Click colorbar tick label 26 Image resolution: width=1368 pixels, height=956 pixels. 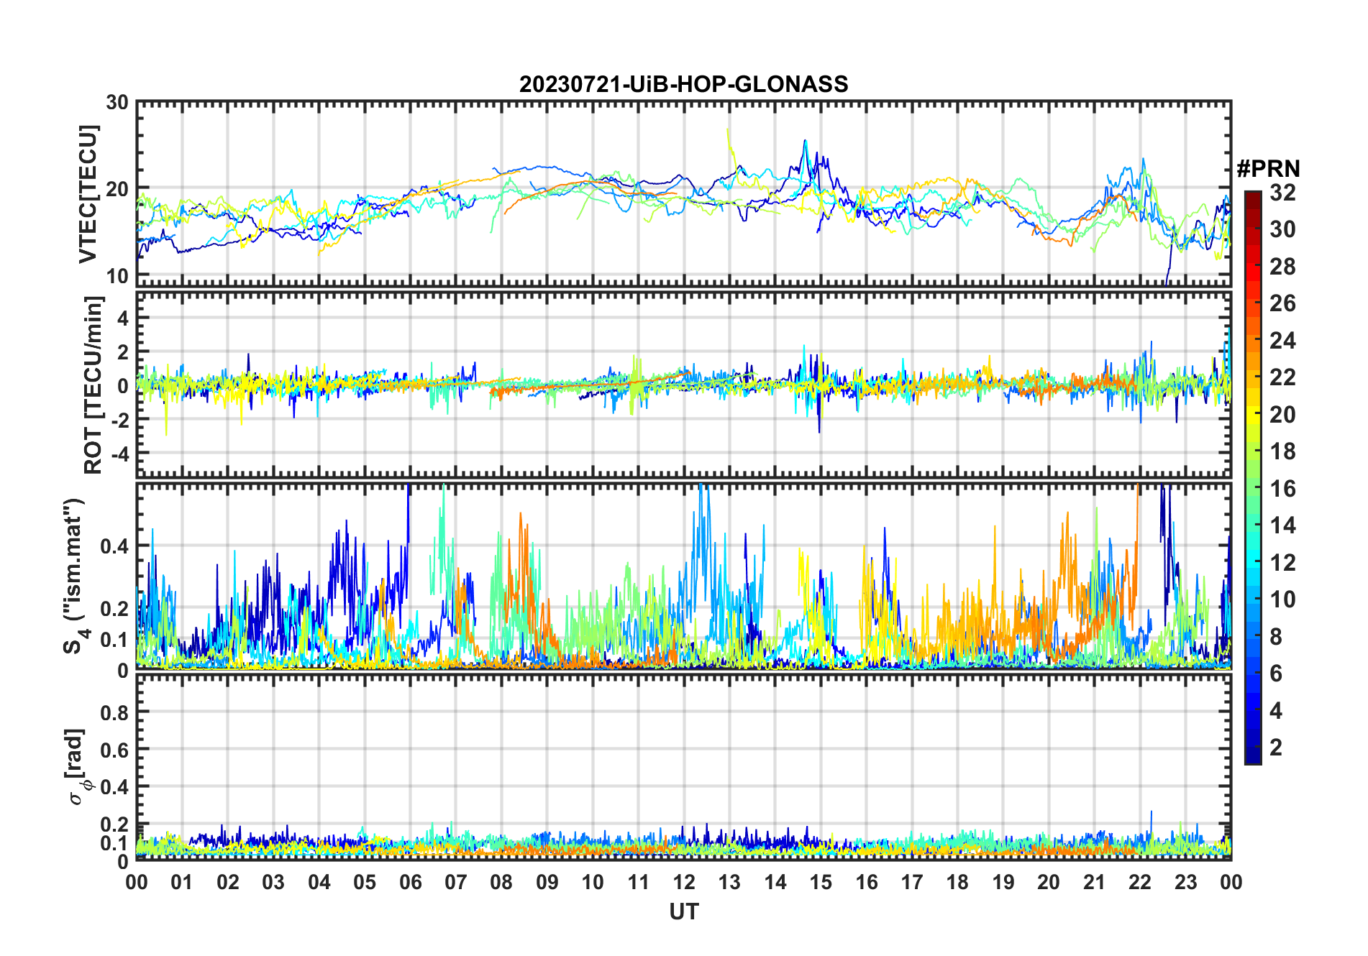[1282, 303]
